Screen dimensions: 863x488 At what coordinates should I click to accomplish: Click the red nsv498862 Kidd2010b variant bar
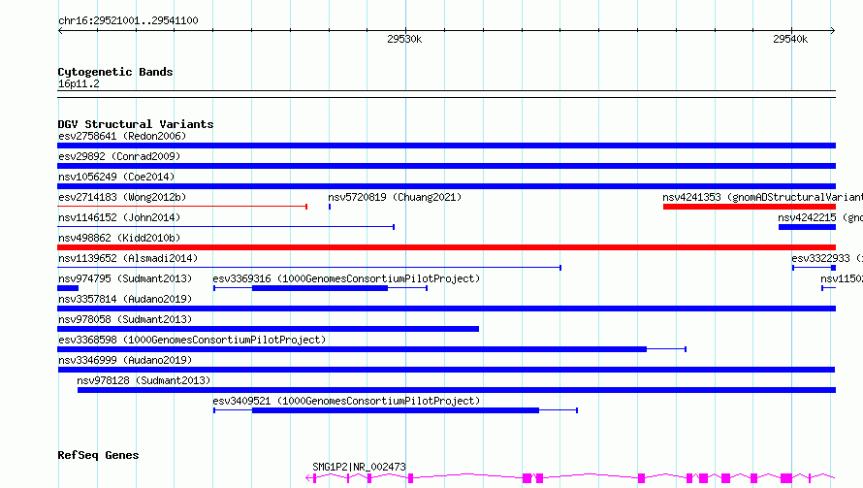click(x=446, y=247)
